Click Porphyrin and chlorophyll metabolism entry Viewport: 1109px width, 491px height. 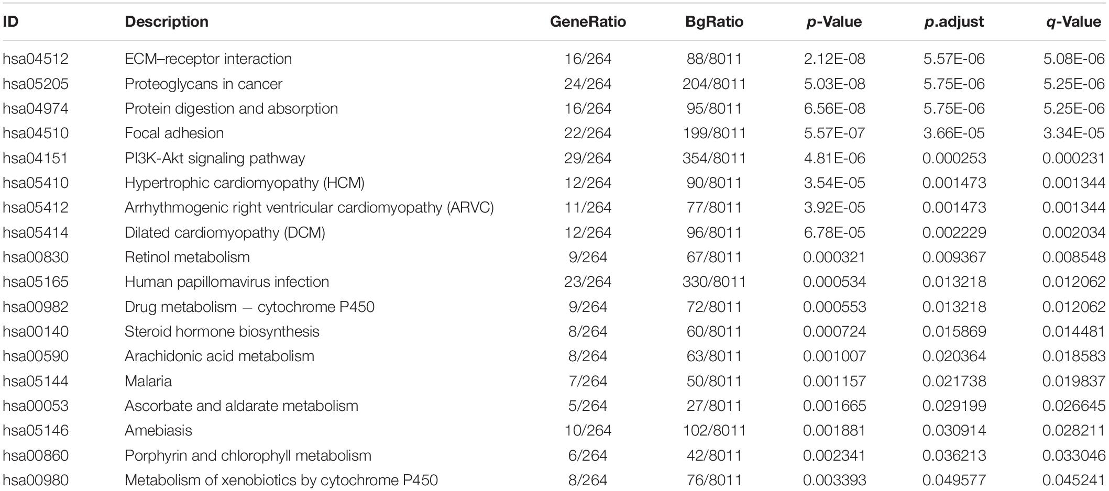[x=248, y=455]
